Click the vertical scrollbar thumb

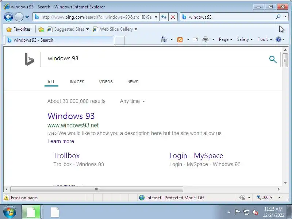click(x=285, y=60)
